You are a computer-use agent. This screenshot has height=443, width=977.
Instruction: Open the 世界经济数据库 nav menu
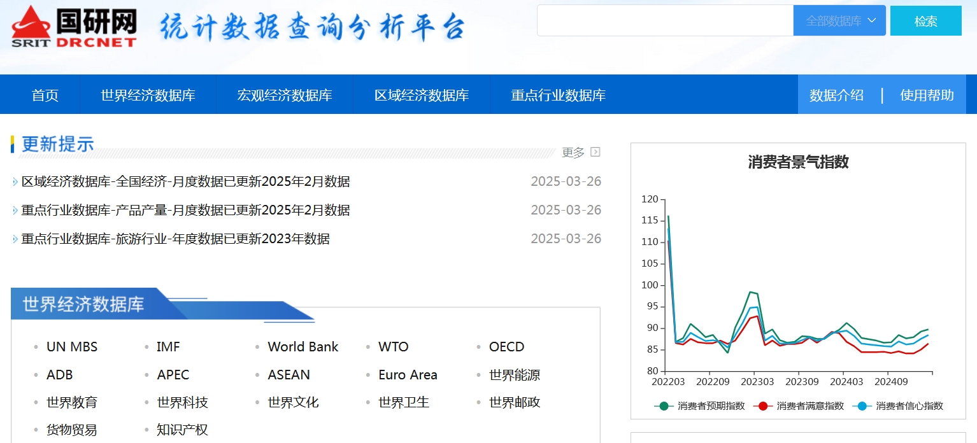(148, 95)
